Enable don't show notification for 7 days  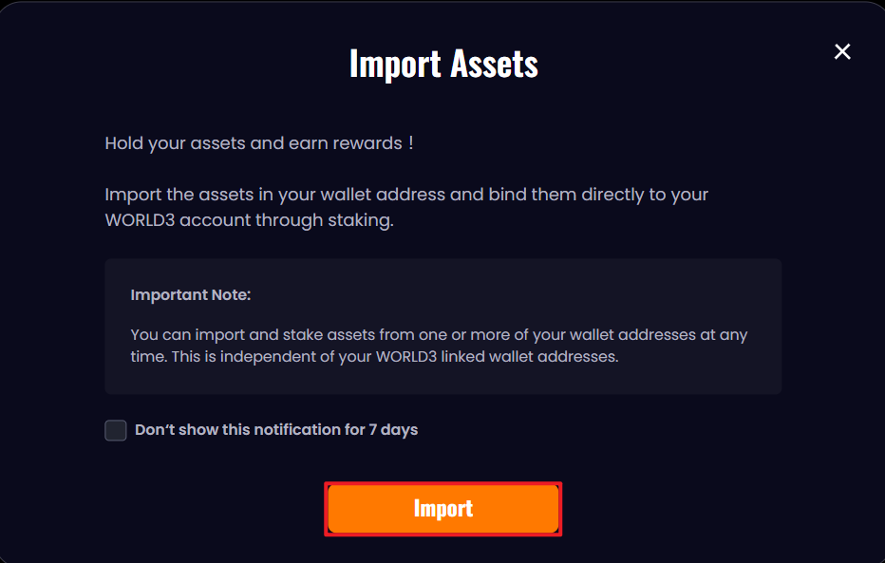[x=116, y=430]
